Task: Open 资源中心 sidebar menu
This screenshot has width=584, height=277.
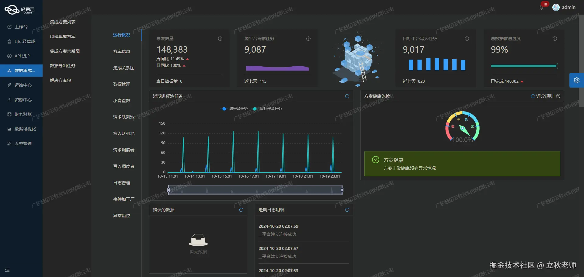Action: [x=21, y=100]
